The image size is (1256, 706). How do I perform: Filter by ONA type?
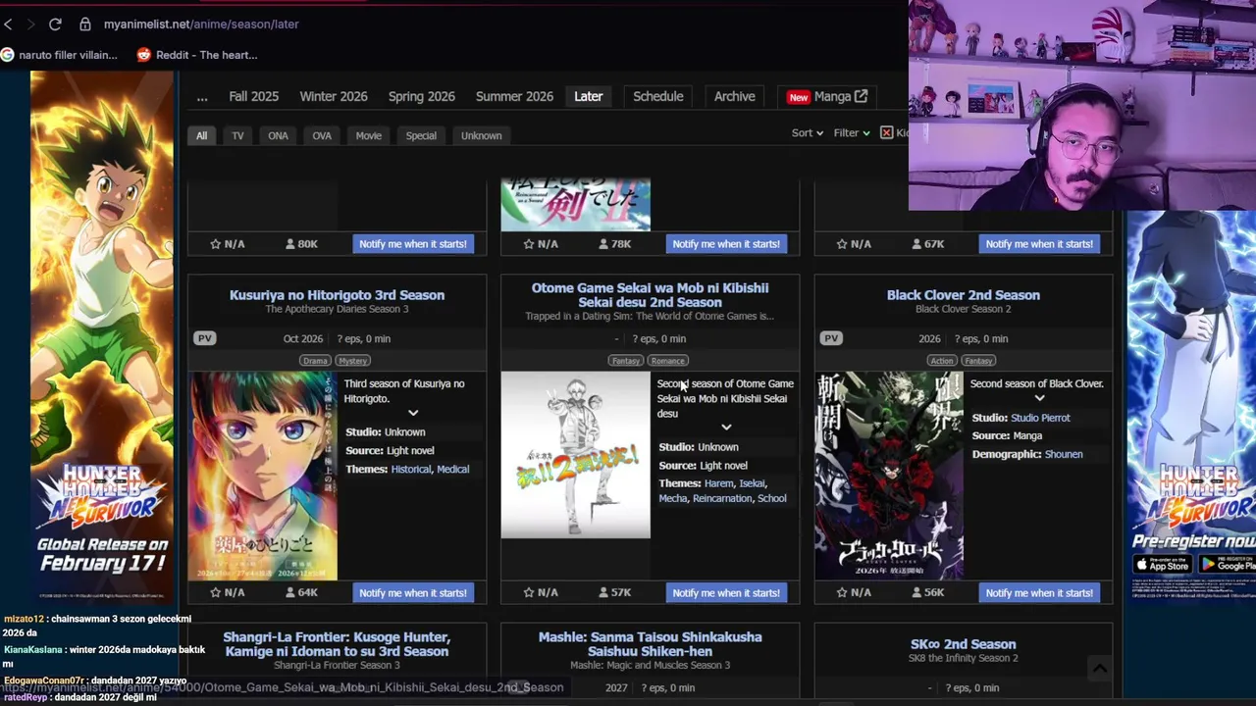coord(278,135)
